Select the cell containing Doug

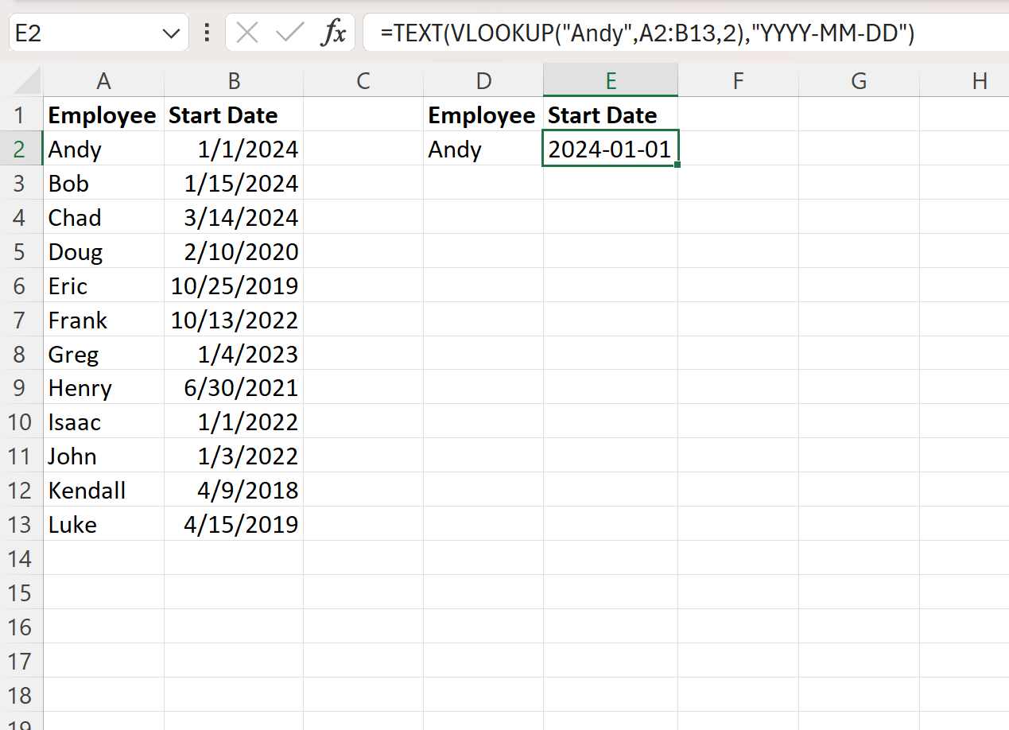(x=103, y=252)
